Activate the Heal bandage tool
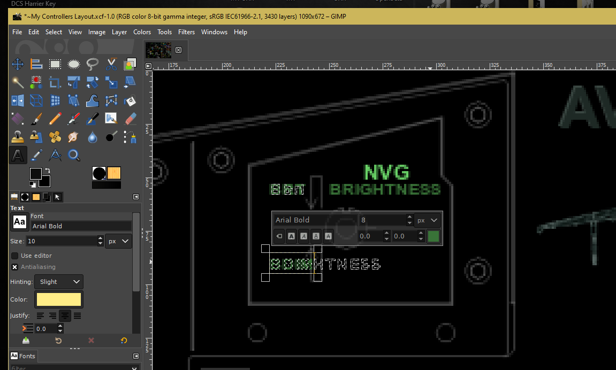This screenshot has height=370, width=616. pyautogui.click(x=55, y=137)
